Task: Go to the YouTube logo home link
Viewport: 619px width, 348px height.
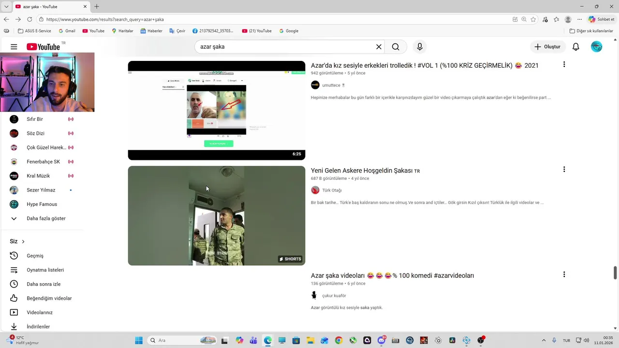Action: click(43, 47)
